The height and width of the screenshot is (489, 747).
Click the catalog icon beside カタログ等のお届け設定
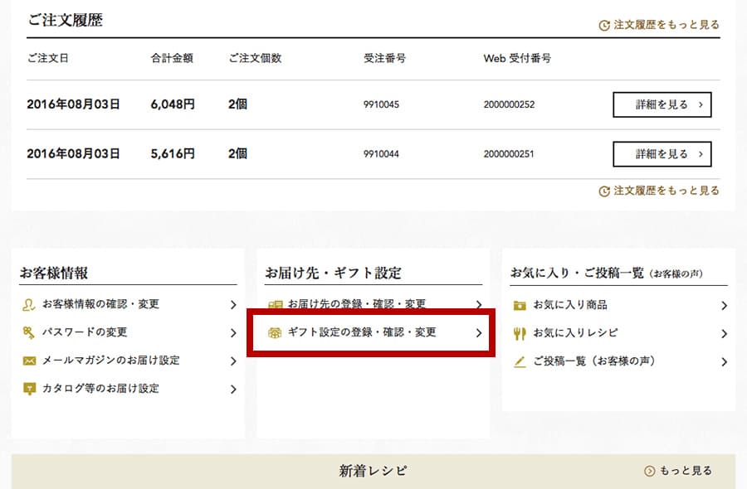[x=29, y=389]
